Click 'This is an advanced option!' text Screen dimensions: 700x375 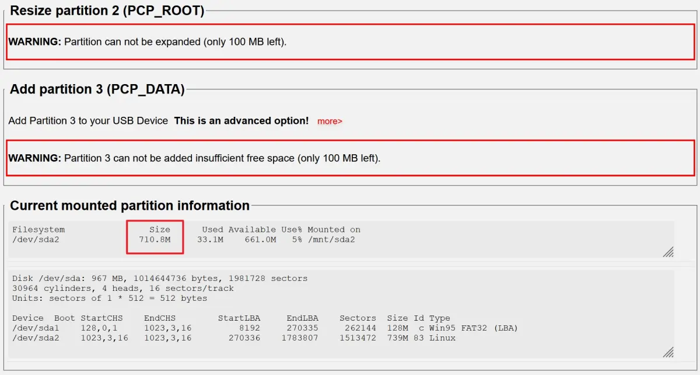[x=242, y=121]
